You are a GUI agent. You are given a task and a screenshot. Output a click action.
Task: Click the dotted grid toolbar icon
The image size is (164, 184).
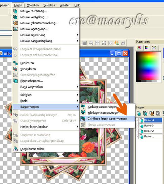(x=104, y=43)
